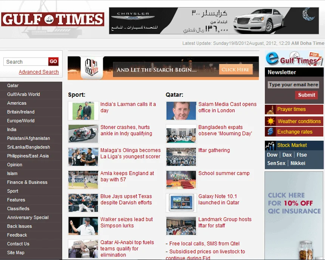Select the Nikkei stock index
The image size is (325, 260).
point(298,163)
